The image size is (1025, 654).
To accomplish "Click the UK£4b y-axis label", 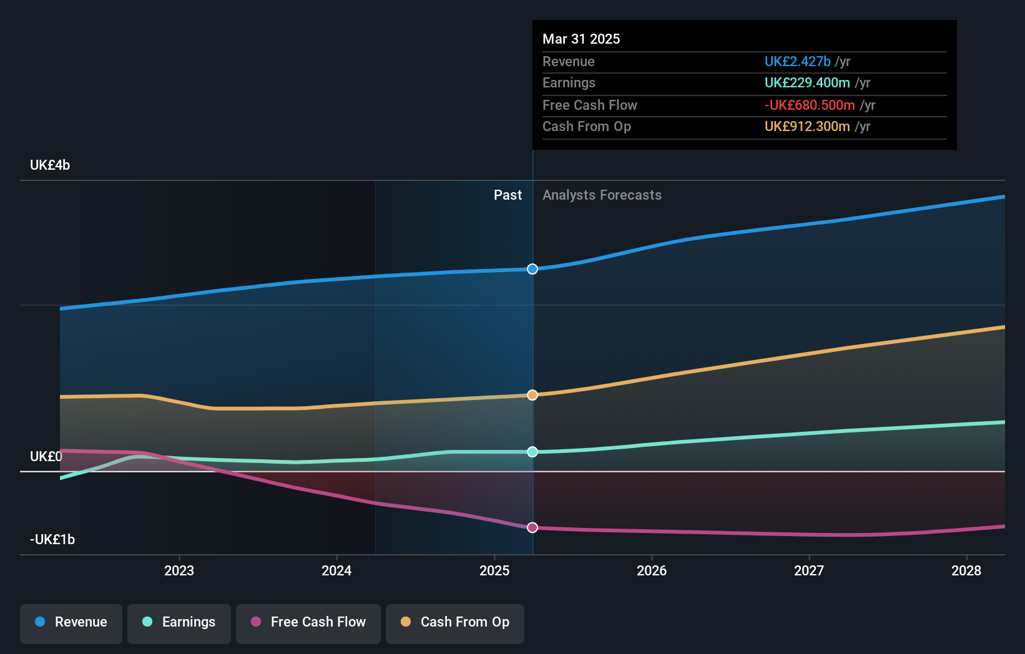I will [x=50, y=165].
